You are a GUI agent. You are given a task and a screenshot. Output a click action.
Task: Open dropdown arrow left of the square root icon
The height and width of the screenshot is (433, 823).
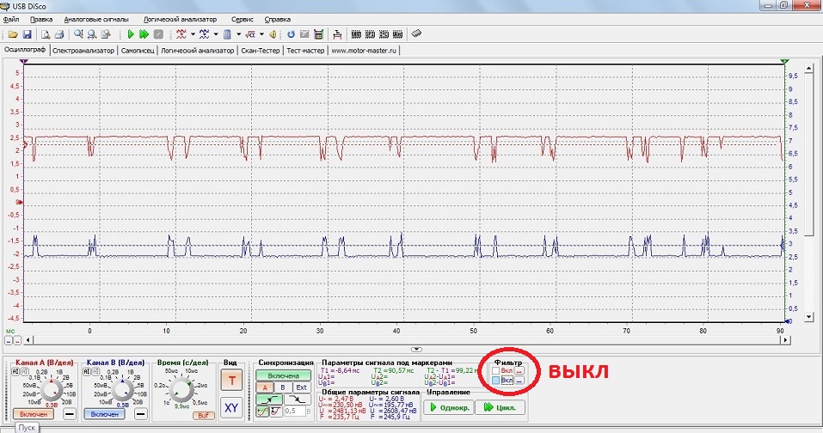click(x=239, y=34)
